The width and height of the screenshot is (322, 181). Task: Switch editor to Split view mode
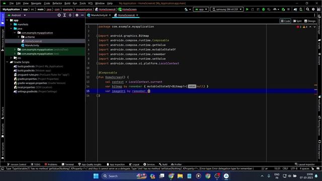click(x=297, y=21)
